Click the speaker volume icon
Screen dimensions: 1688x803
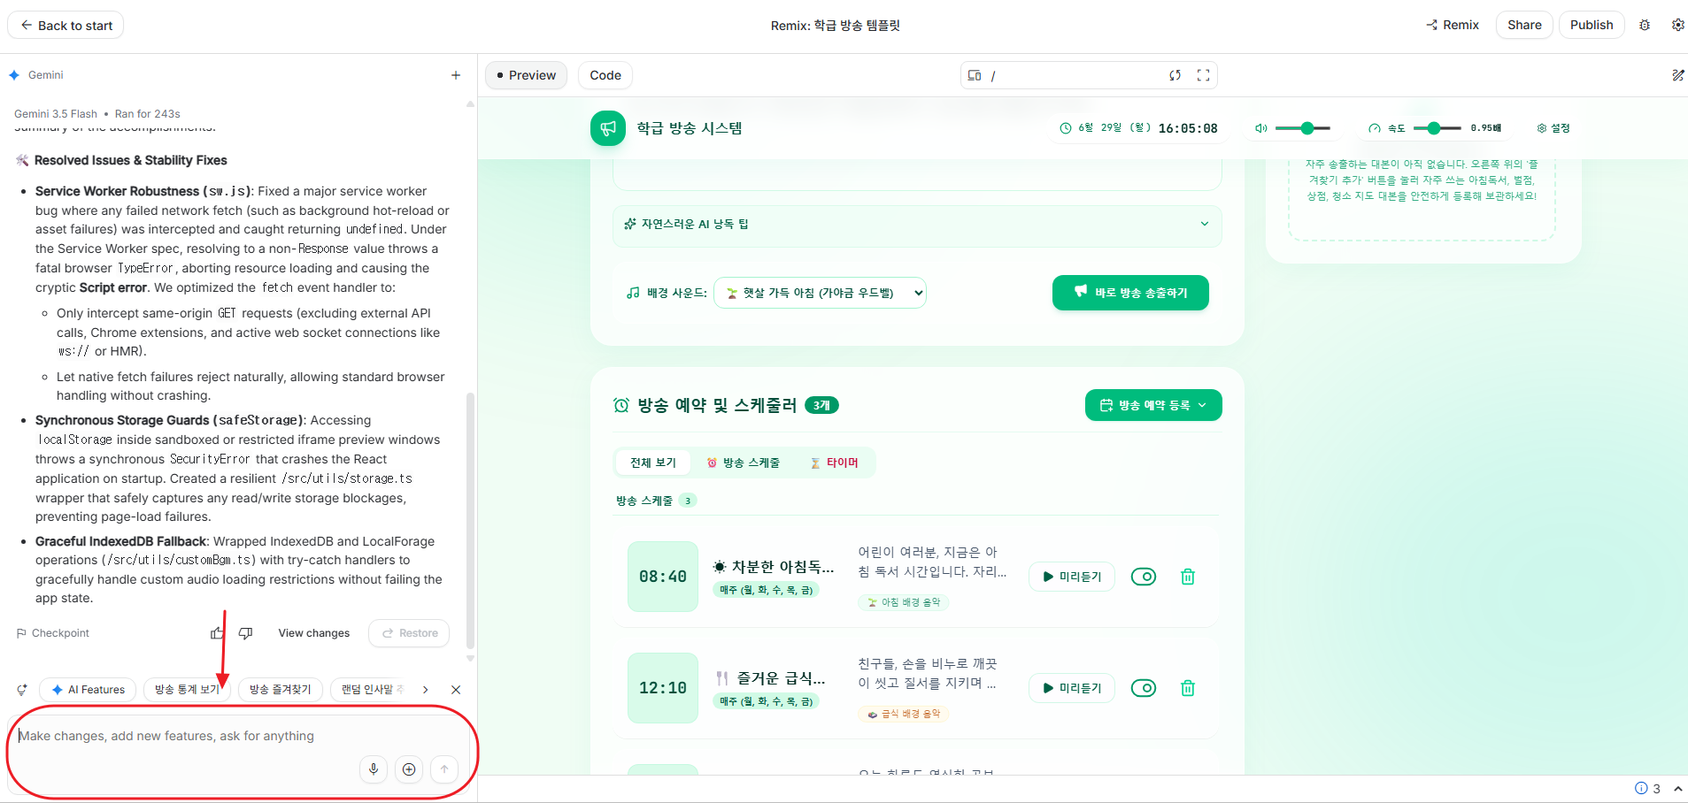pyautogui.click(x=1261, y=128)
